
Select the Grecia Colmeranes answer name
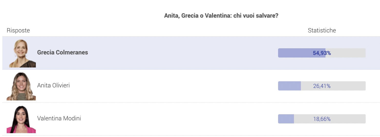point(62,52)
